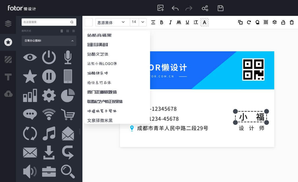This screenshot has height=182, width=298.
Task: Switch to the text panel in sidebar
Action: [x=8, y=77]
